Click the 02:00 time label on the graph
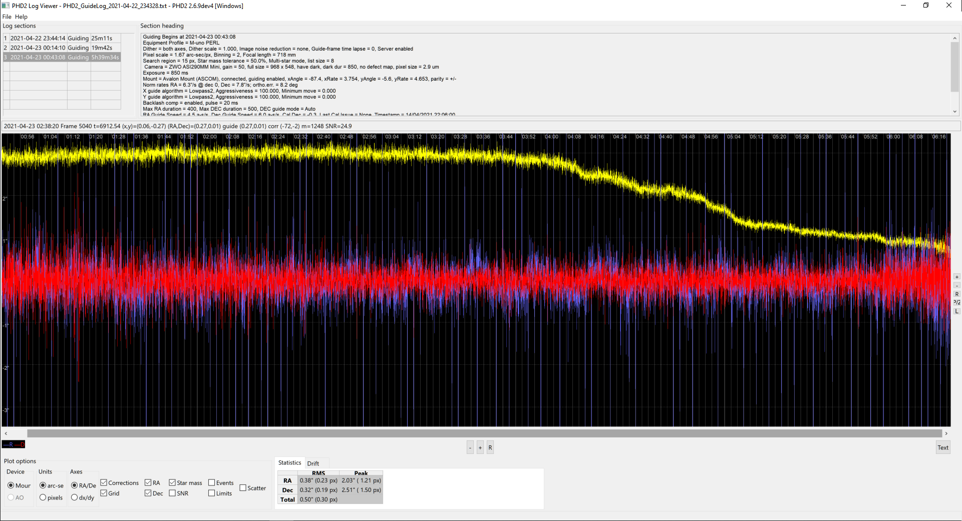 point(210,137)
